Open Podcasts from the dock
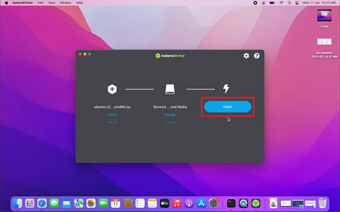 (189, 203)
